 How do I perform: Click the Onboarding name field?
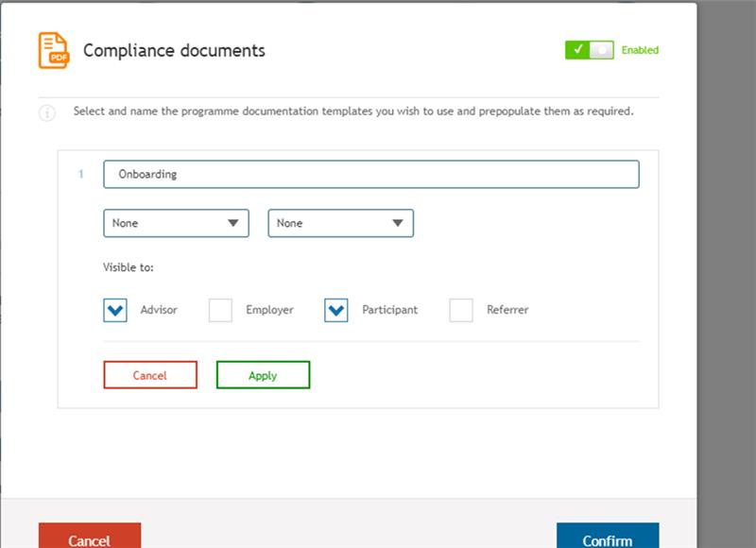coord(371,174)
